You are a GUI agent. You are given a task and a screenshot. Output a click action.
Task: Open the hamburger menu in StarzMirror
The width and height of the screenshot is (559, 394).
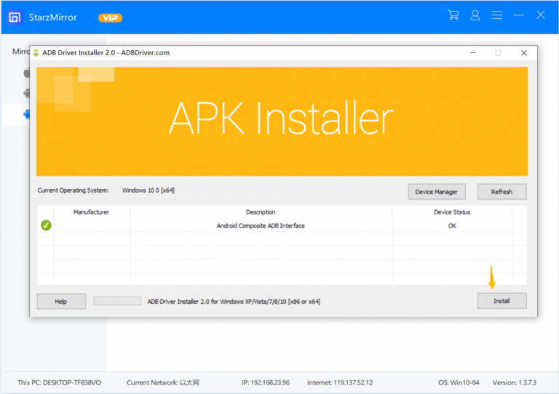(x=496, y=15)
